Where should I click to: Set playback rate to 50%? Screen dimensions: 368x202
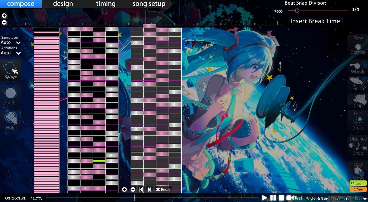tap(342, 198)
